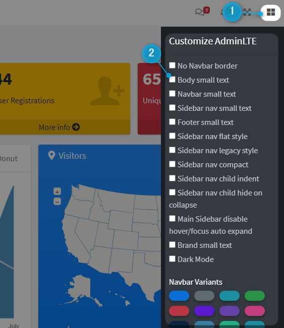Open the control sidebar grid icon
The height and width of the screenshot is (328, 284).
click(x=270, y=12)
